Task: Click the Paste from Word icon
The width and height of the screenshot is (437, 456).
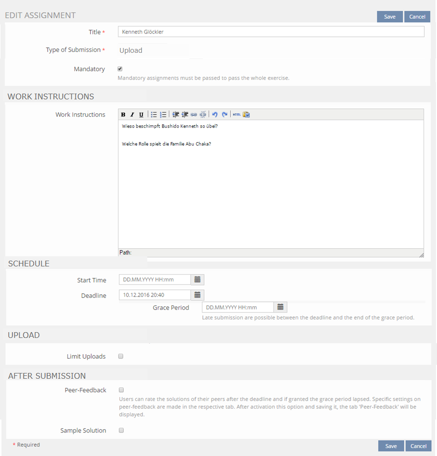Action: (246, 115)
